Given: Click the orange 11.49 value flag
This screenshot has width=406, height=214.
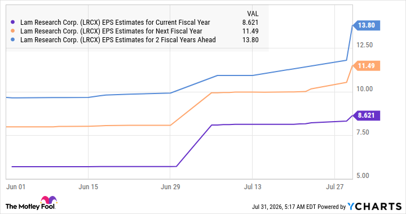Looking at the screenshot, I should tap(366, 66).
